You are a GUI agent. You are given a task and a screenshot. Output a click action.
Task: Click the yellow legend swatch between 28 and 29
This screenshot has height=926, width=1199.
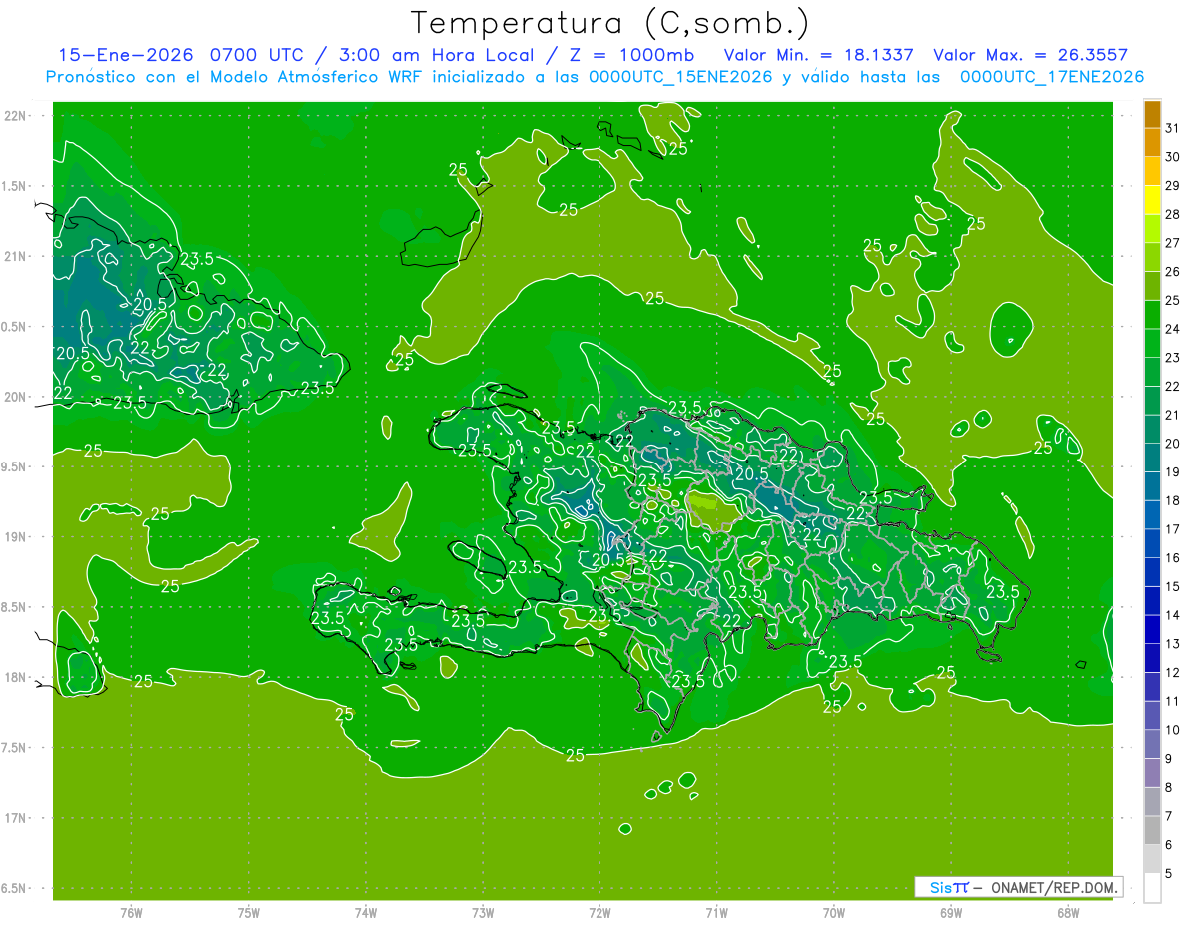[1152, 201]
